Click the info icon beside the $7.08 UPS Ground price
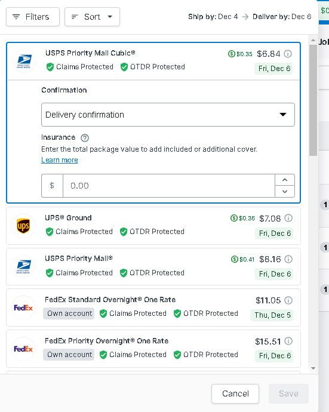The image size is (329, 412). (x=288, y=218)
